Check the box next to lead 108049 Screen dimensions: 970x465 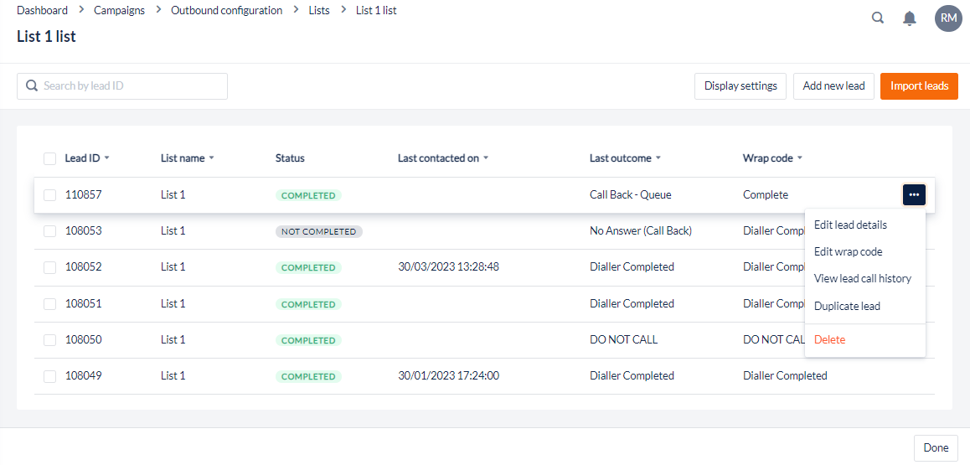49,376
